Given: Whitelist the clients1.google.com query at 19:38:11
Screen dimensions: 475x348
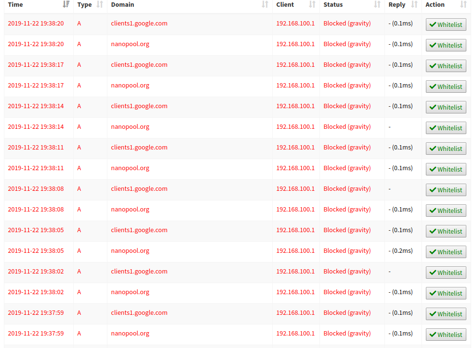Looking at the screenshot, I should 446,149.
